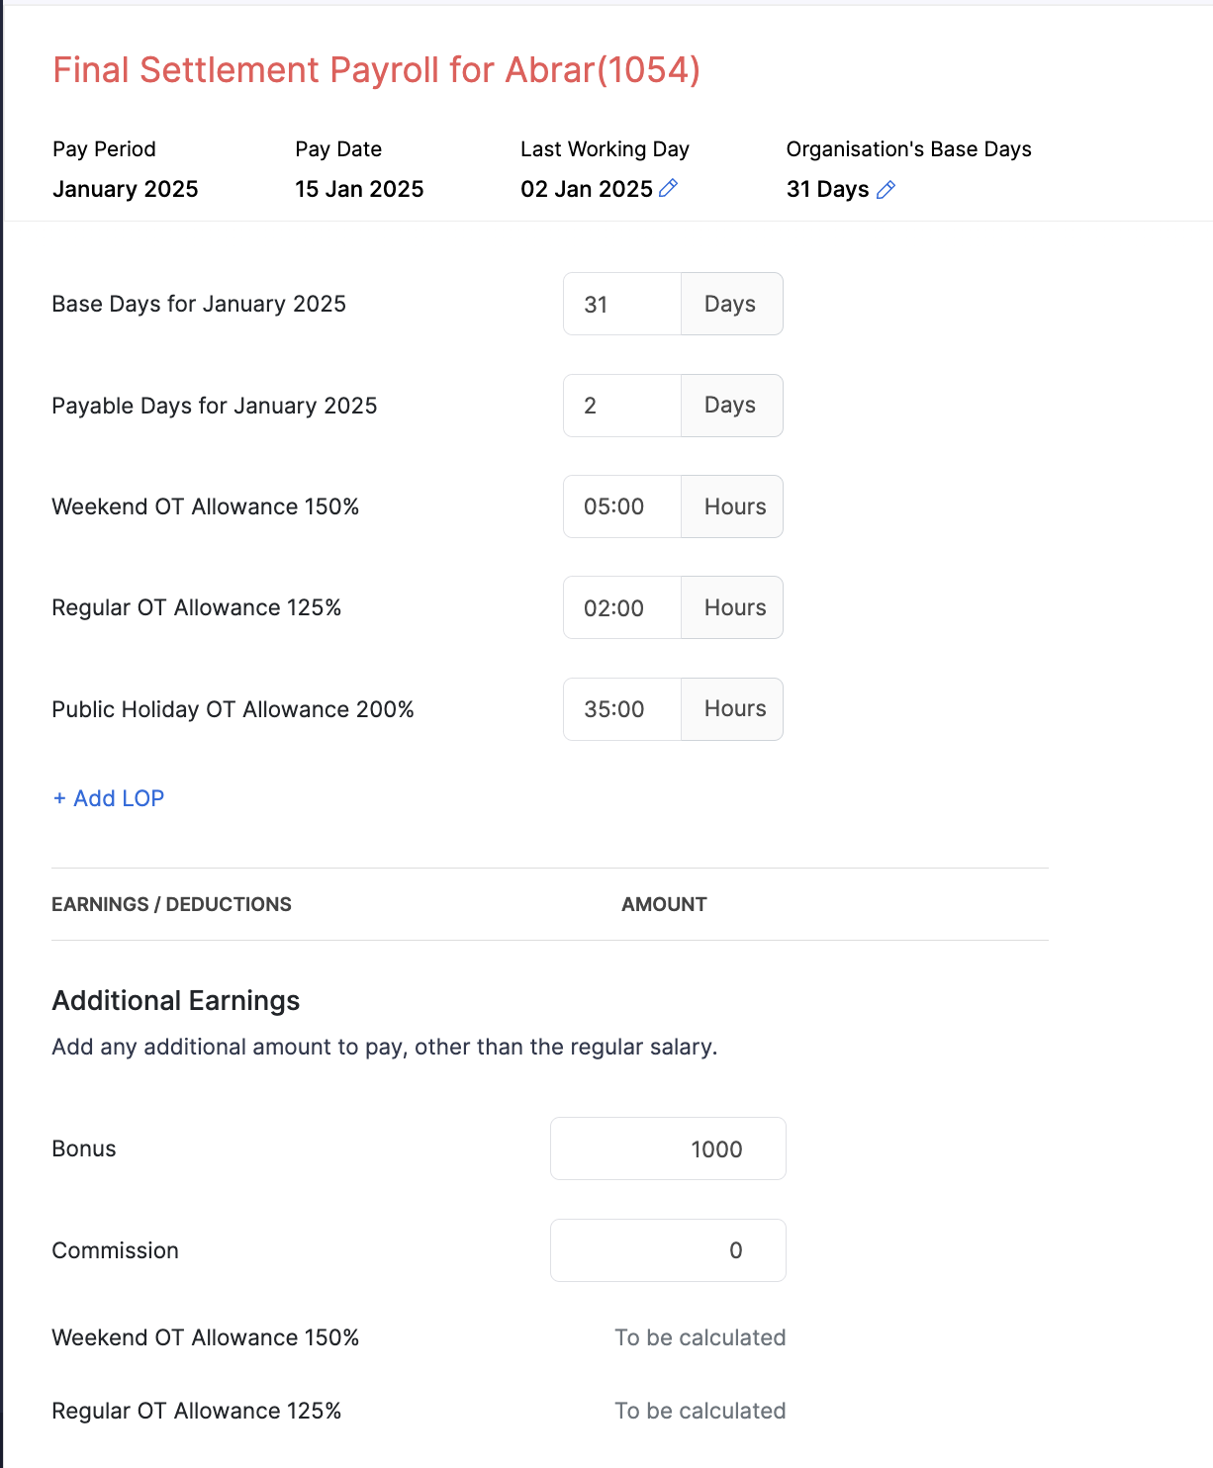Click the Commission amount field
The width and height of the screenshot is (1213, 1468).
(x=668, y=1250)
